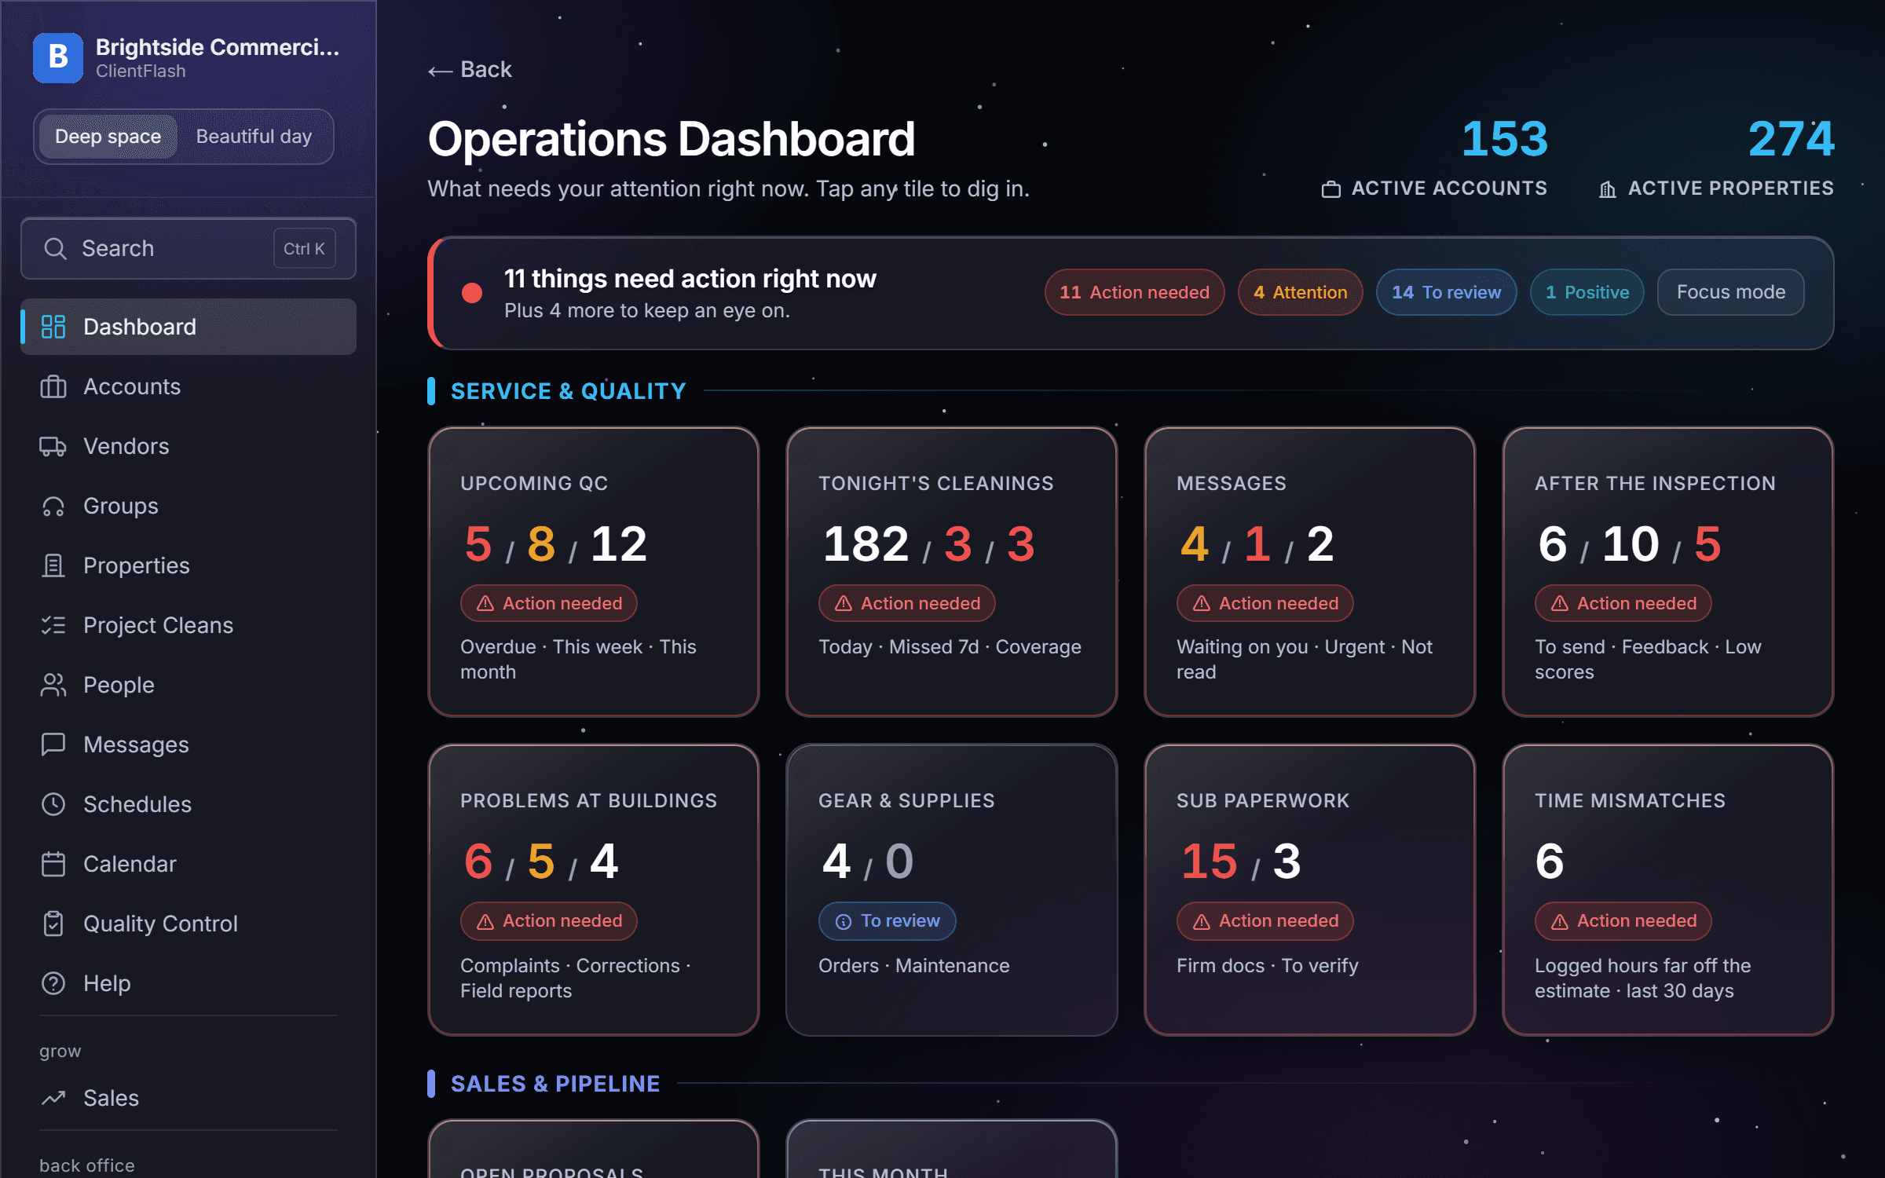Open the Time Mismatches tile

(x=1667, y=890)
